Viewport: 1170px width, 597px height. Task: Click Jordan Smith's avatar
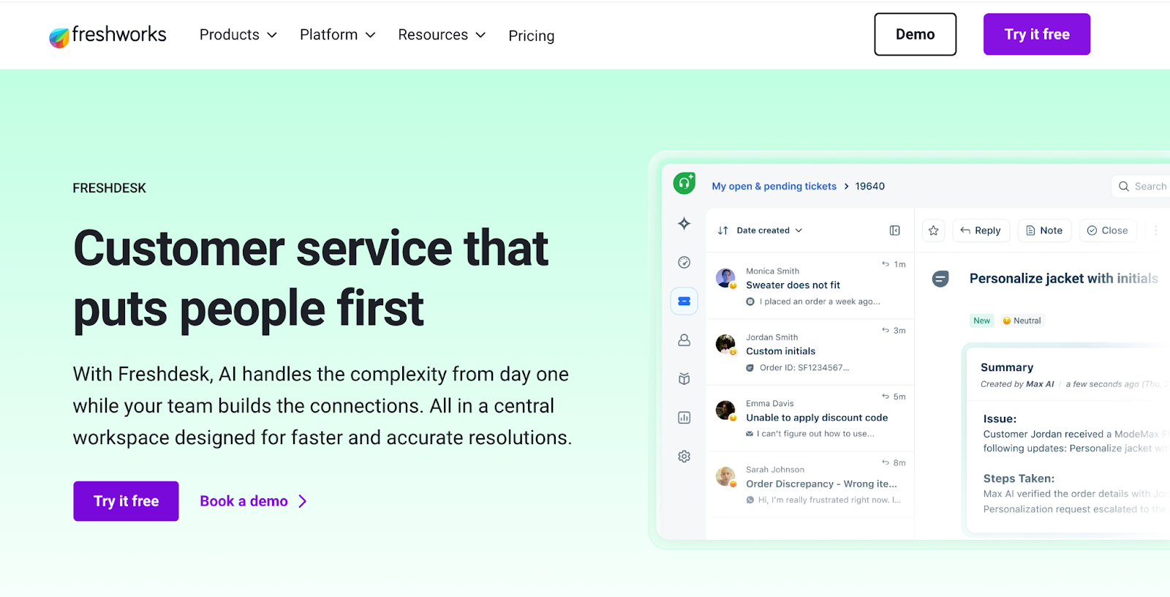725,344
